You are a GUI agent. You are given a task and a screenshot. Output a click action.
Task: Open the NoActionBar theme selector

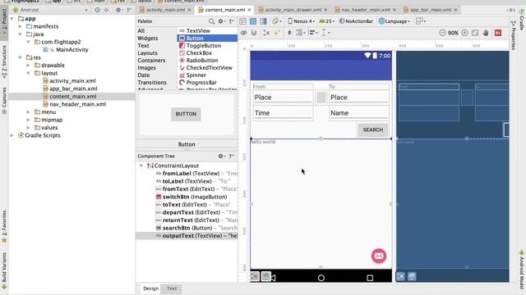click(x=356, y=21)
